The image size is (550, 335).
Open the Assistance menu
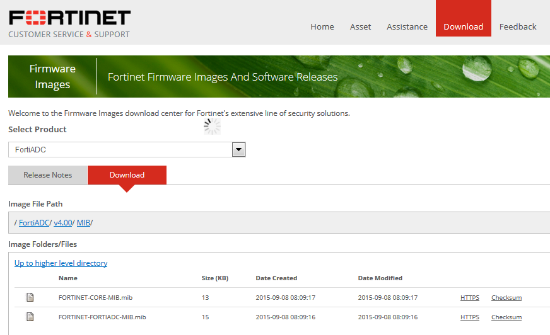coord(407,26)
